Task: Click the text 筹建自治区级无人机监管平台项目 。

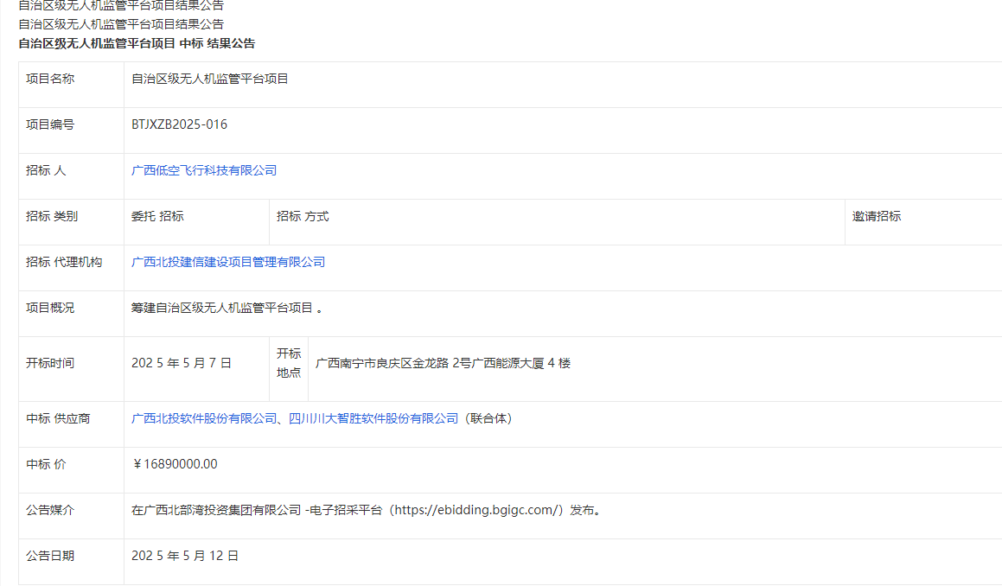Action: pos(227,308)
